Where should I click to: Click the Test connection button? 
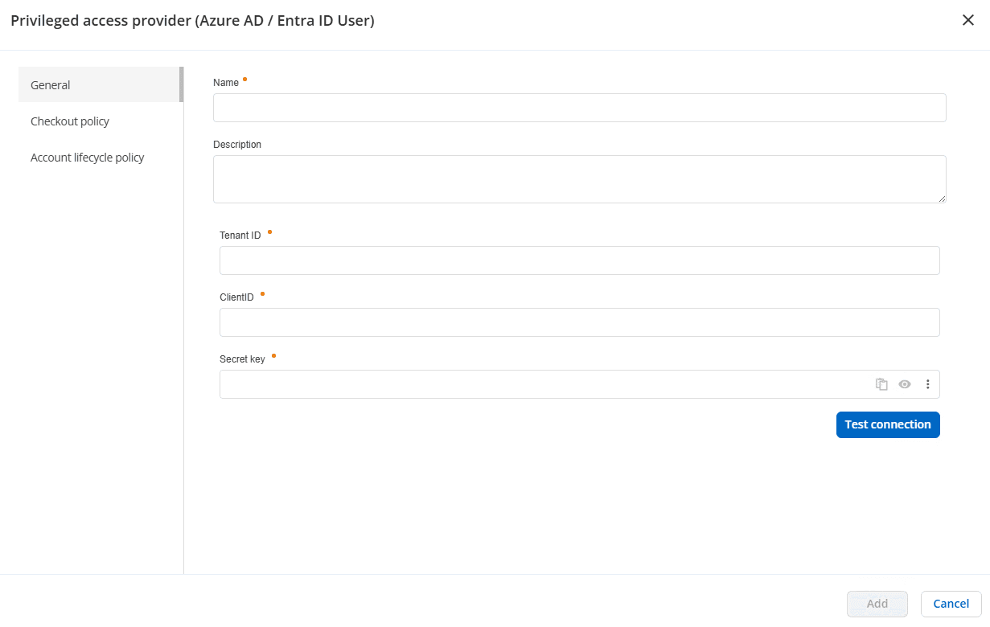coord(888,424)
